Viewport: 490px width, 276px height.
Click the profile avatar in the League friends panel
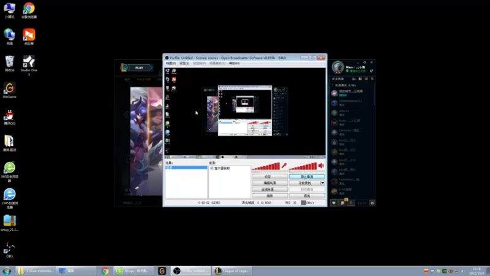point(338,67)
